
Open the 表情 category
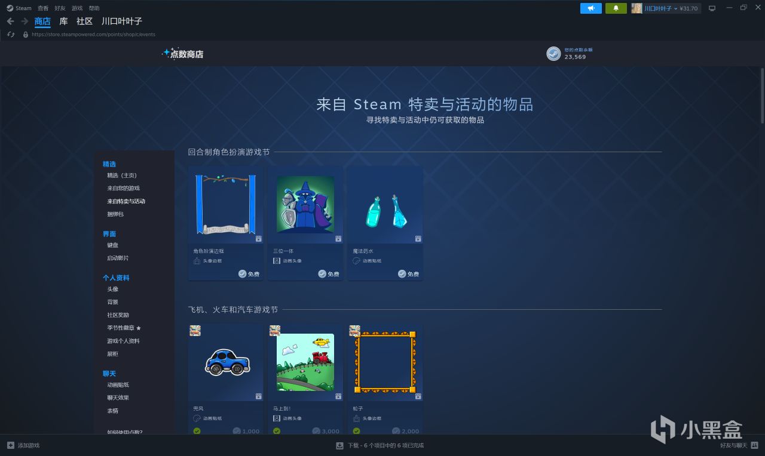[x=113, y=411]
